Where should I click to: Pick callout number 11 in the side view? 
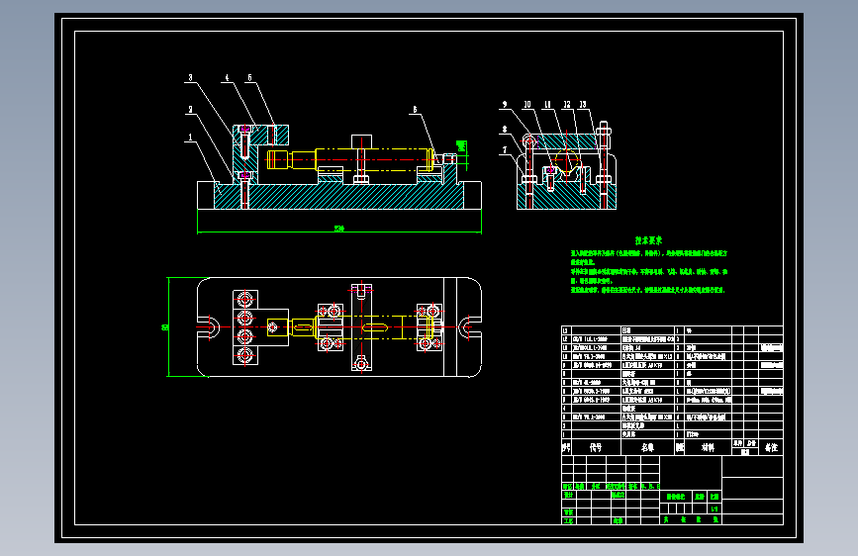(x=547, y=104)
